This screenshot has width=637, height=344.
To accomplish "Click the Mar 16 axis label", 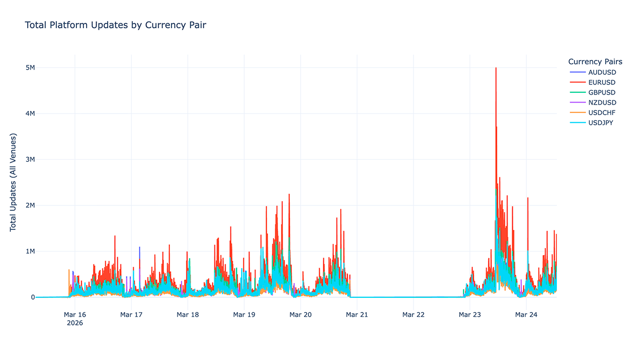I will (x=75, y=314).
